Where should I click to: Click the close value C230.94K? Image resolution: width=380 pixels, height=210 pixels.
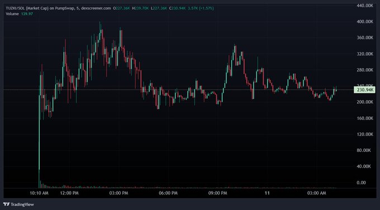coord(177,8)
